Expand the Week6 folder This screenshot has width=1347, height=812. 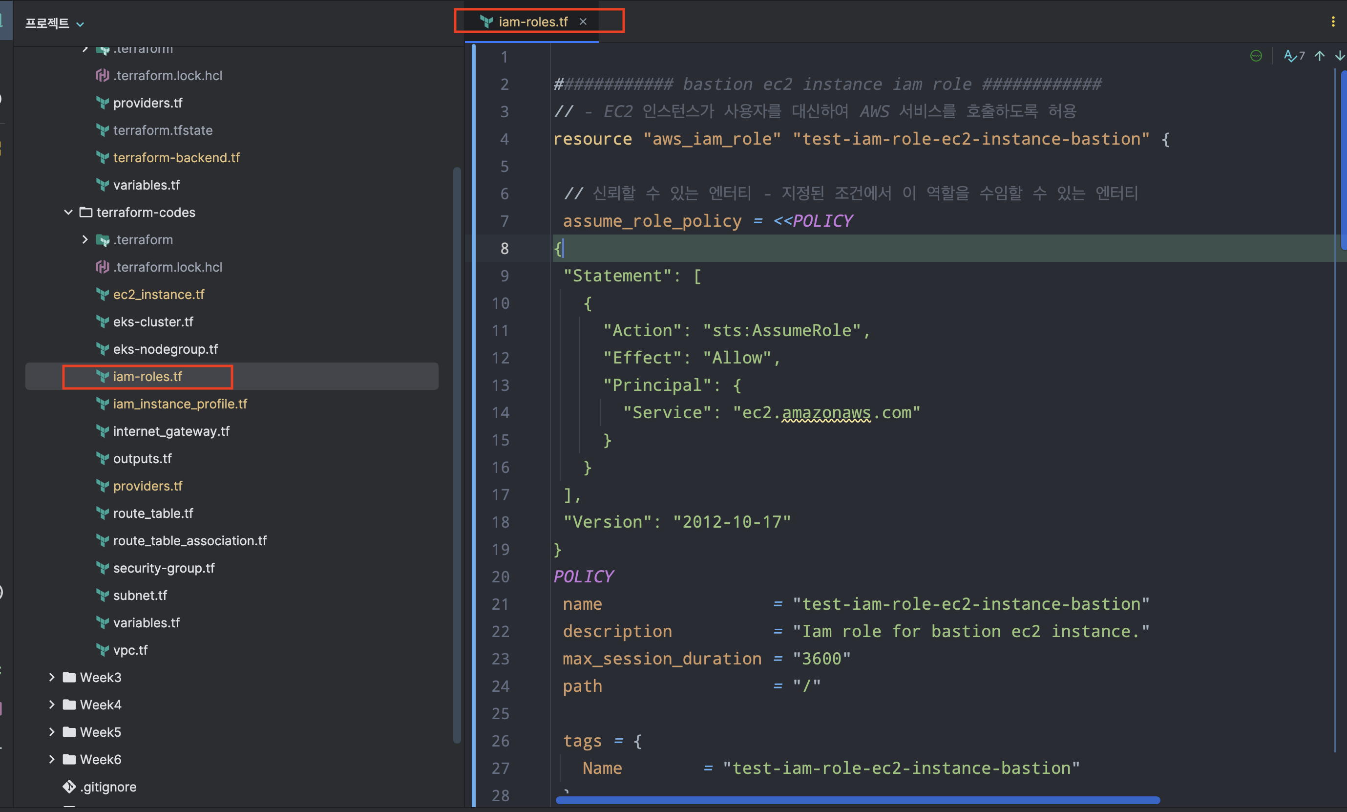52,759
